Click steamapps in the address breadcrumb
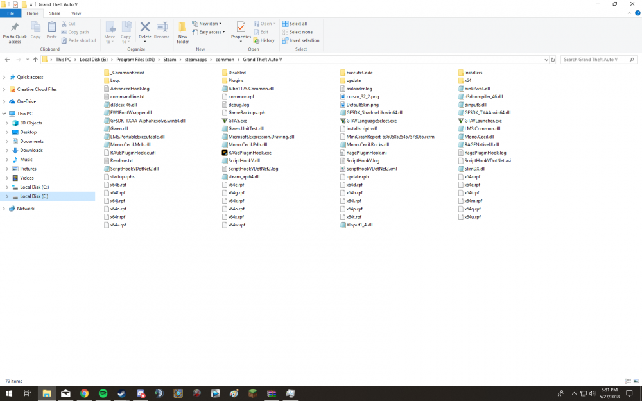The height and width of the screenshot is (401, 642). (196, 60)
